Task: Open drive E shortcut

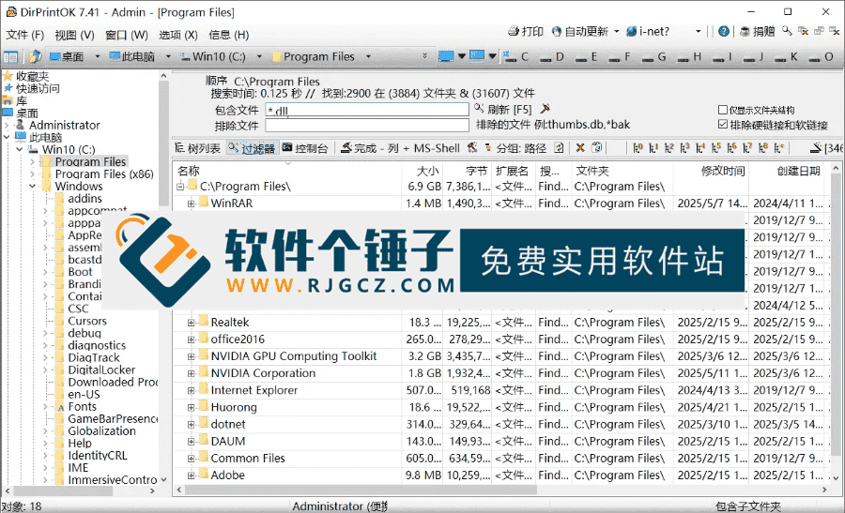Action: [586, 56]
